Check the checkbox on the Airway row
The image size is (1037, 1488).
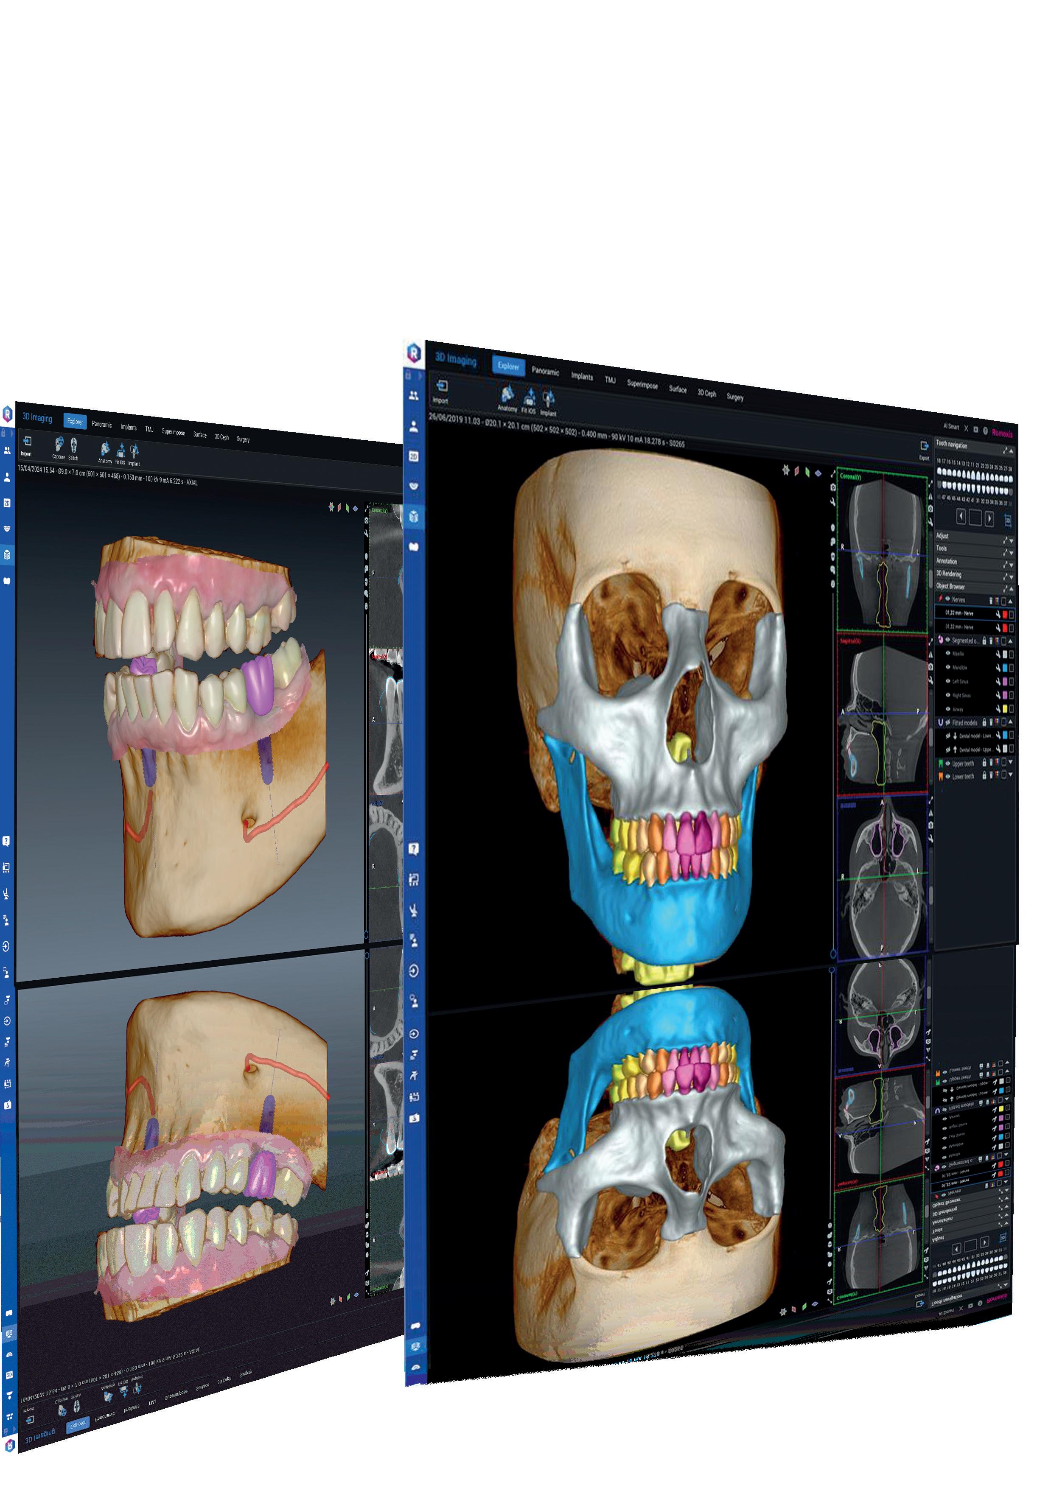(1011, 709)
